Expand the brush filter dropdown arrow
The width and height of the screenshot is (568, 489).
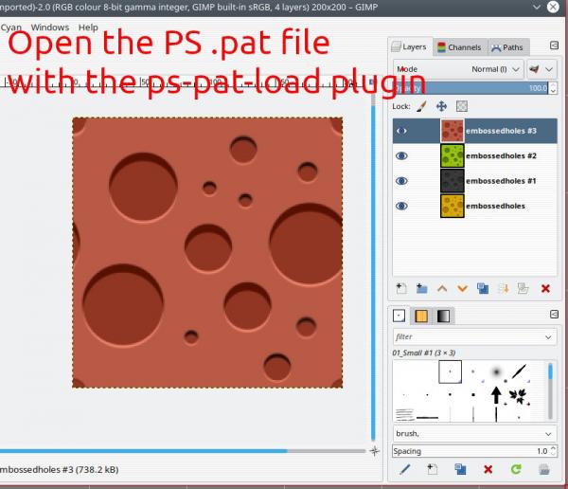pyautogui.click(x=548, y=337)
